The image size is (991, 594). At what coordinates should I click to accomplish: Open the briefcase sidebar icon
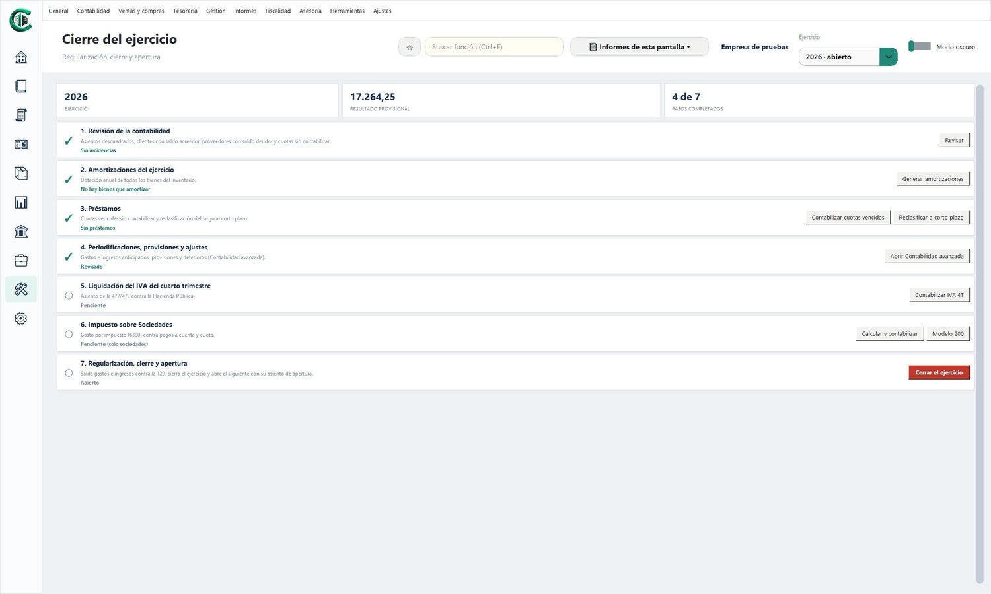click(21, 261)
